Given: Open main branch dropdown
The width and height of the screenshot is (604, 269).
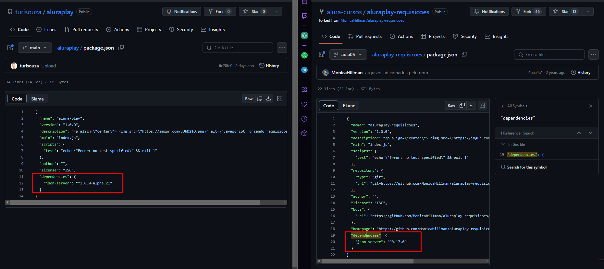Looking at the screenshot, I should pos(35,48).
